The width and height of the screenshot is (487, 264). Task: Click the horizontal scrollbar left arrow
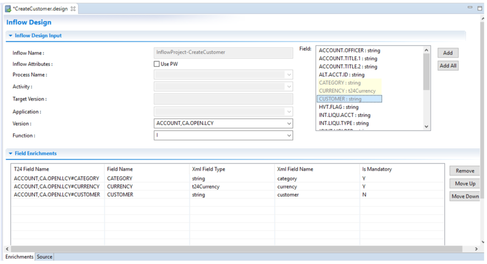(7, 249)
